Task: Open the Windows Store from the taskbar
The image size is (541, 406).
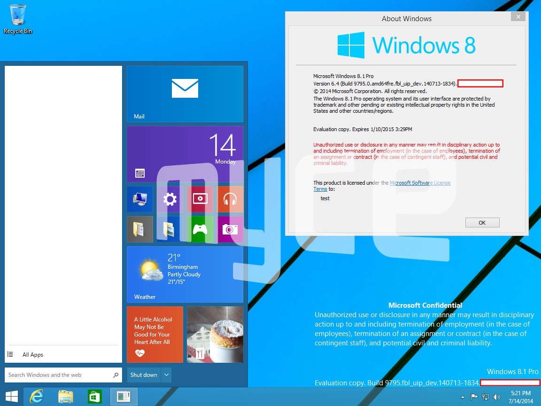Action: [94, 396]
